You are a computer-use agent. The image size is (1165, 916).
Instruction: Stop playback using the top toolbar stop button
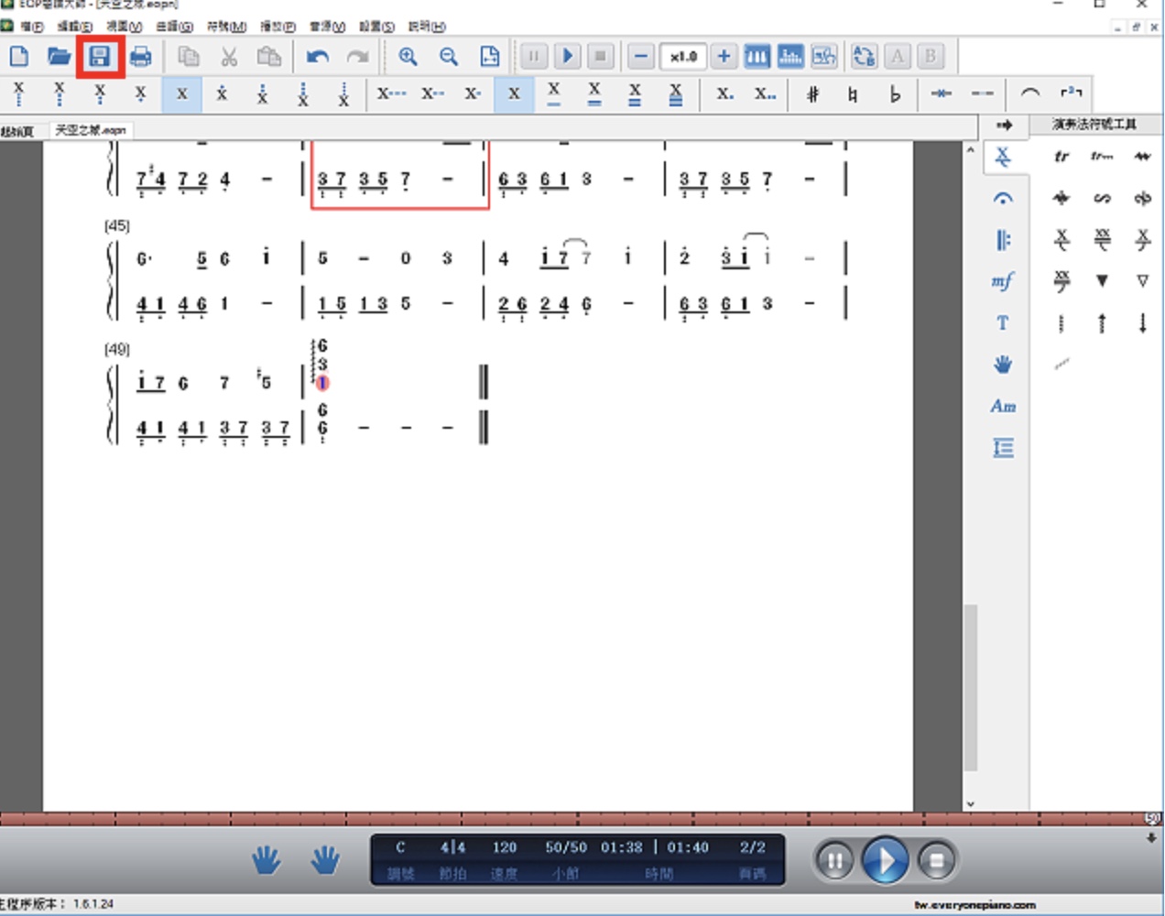[600, 57]
